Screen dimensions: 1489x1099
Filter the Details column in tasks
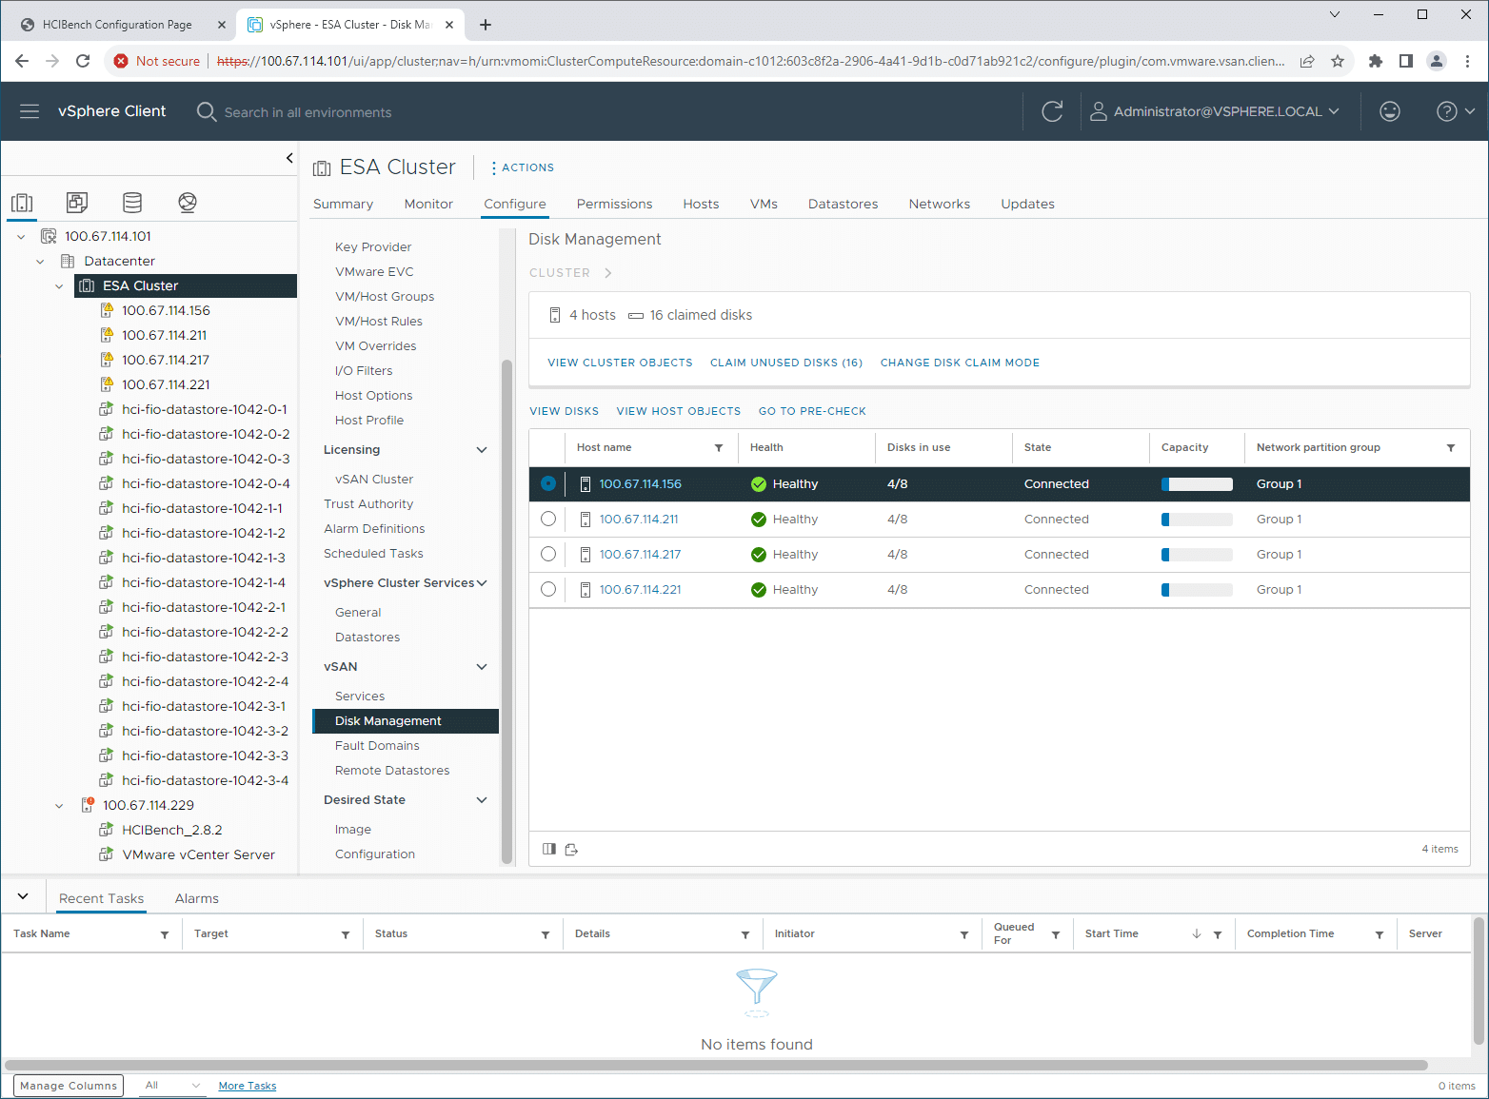(x=745, y=934)
